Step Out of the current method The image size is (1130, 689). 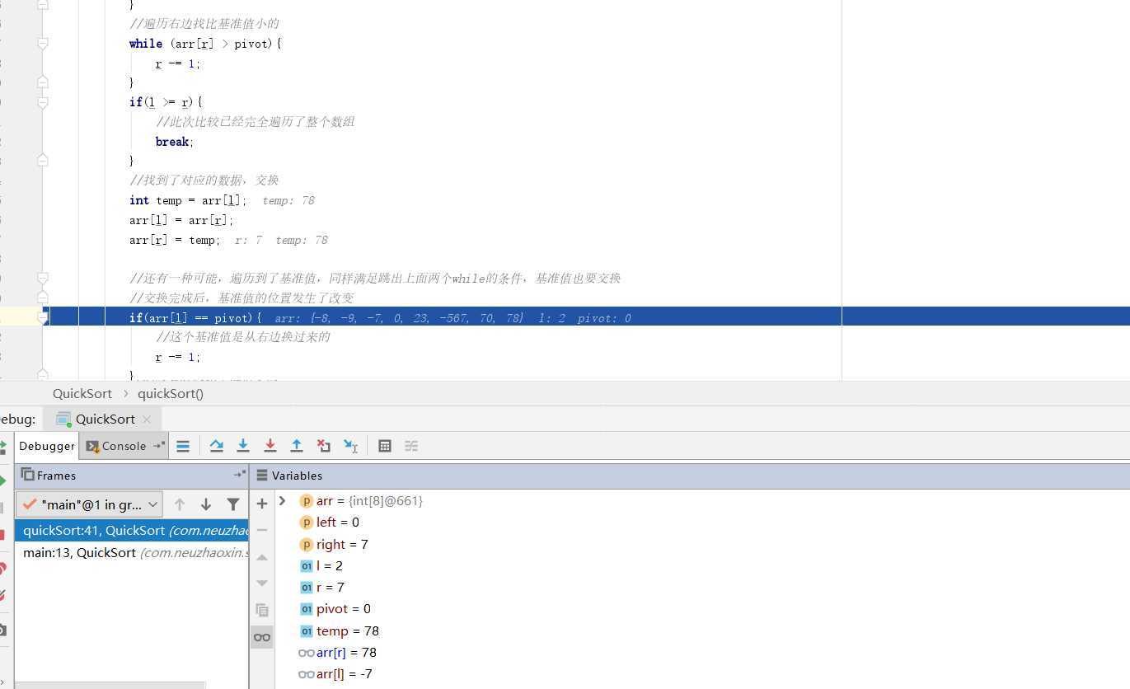[x=297, y=446]
